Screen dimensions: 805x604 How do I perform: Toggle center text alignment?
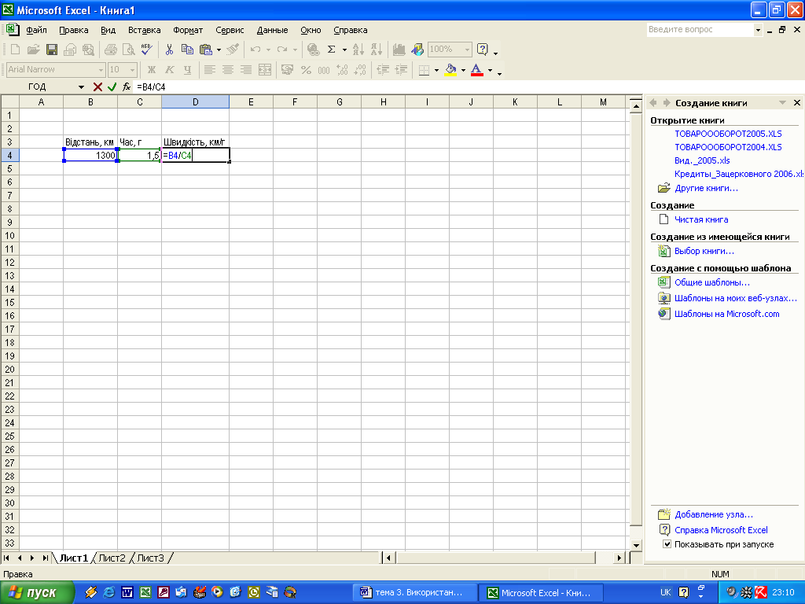point(228,70)
